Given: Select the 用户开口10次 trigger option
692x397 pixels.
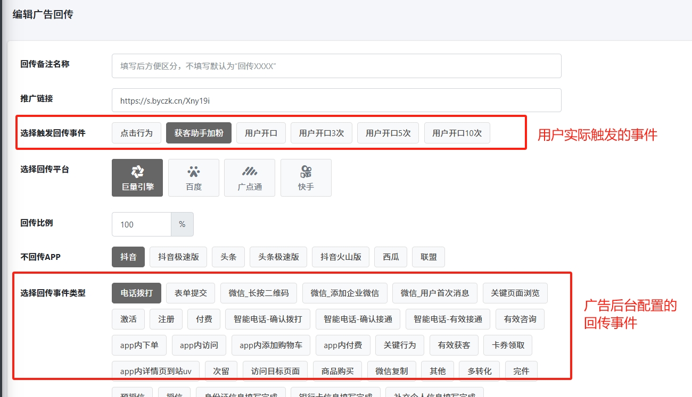Looking at the screenshot, I should pyautogui.click(x=457, y=133).
